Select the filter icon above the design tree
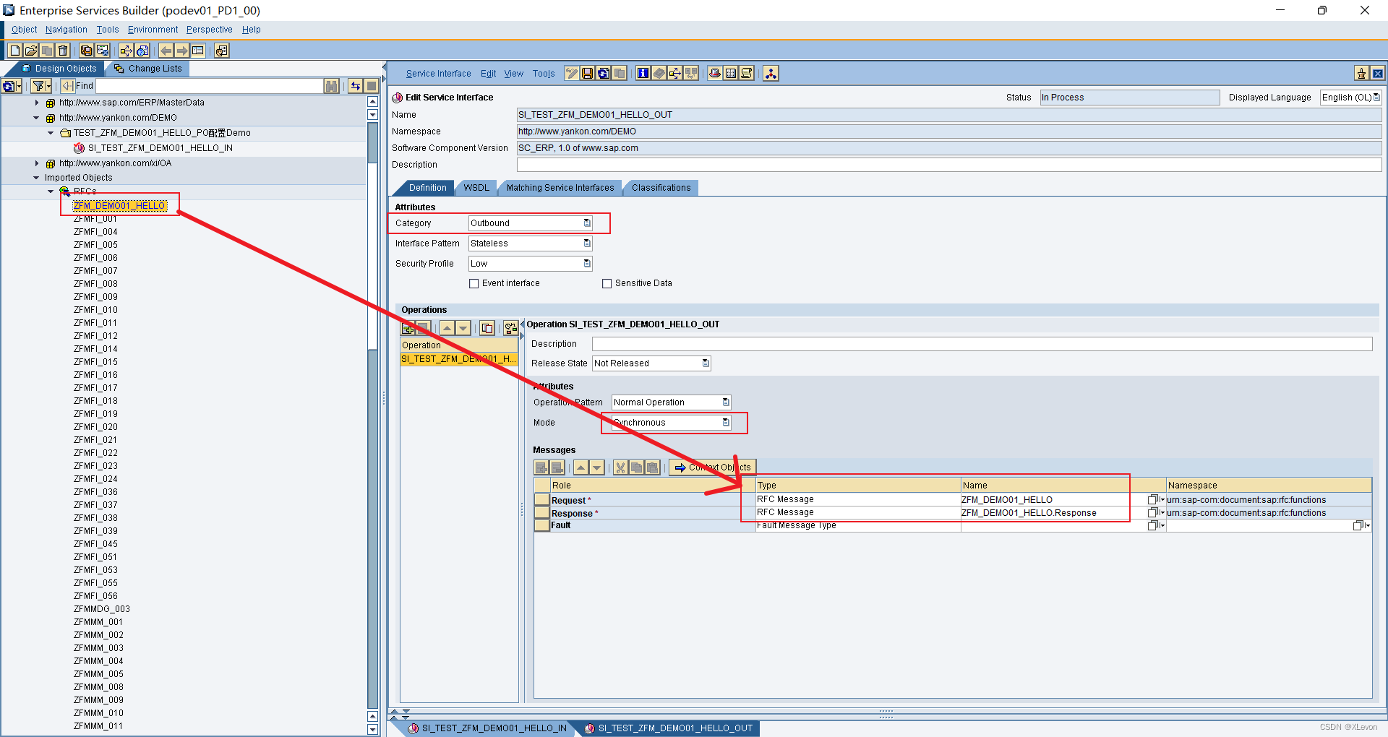 (x=38, y=85)
